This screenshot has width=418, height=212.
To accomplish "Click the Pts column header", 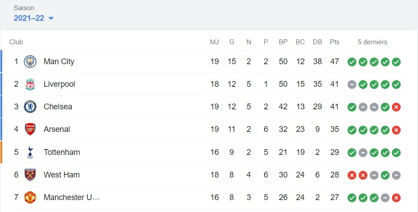I will tap(335, 42).
